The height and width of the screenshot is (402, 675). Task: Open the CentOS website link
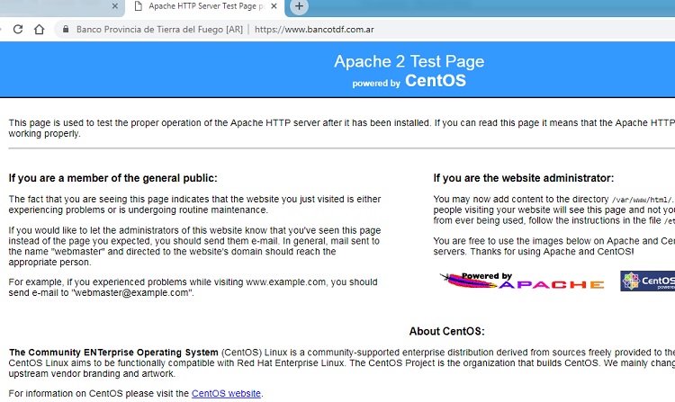click(226, 394)
